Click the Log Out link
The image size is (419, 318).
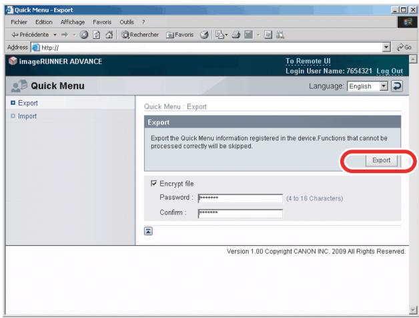(x=390, y=71)
